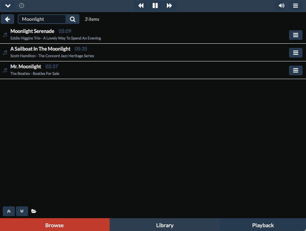Open the folder icon at bottom left
Image resolution: width=306 pixels, height=231 pixels.
click(x=34, y=211)
